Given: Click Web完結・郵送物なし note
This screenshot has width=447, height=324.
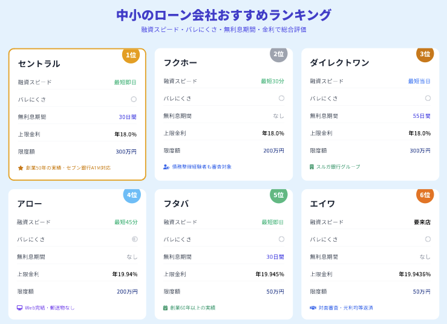Looking at the screenshot, I should pyautogui.click(x=50, y=308).
